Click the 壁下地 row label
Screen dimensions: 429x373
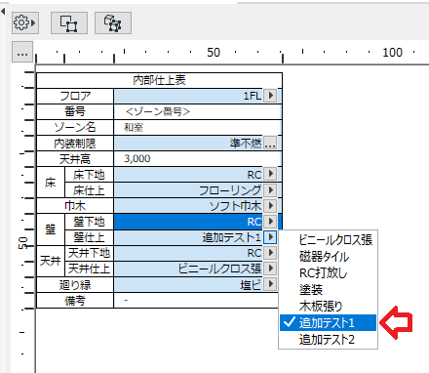tap(89, 222)
